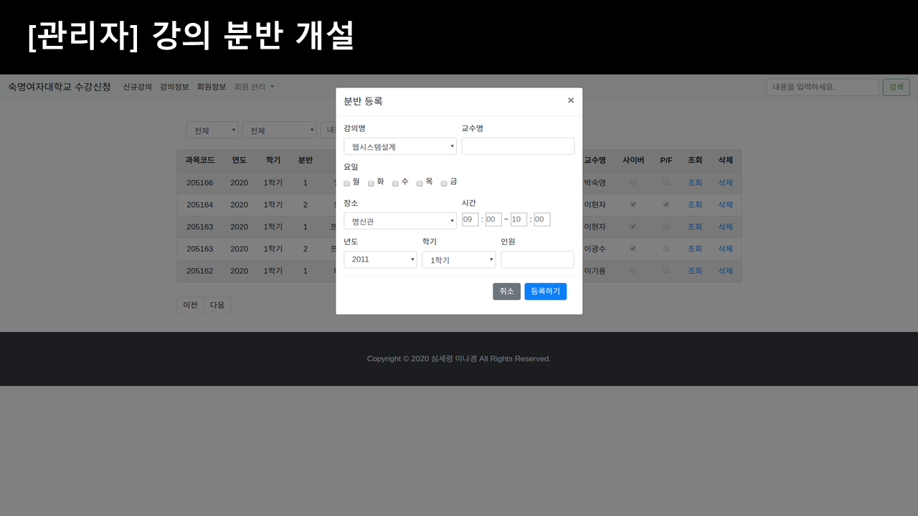Viewport: 918px width, 516px height.
Task: Open the 년도 dropdown showing 2011
Action: (x=380, y=259)
